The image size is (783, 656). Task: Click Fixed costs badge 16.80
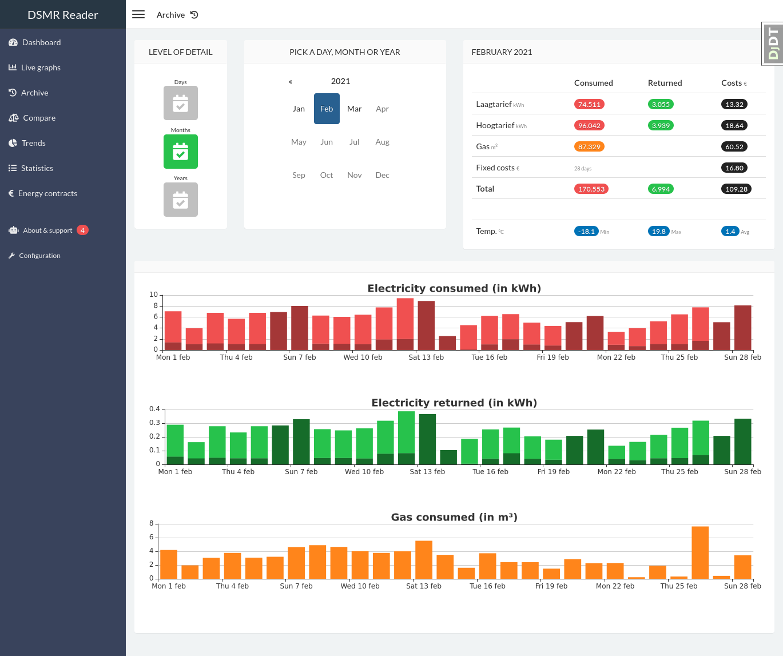734,168
